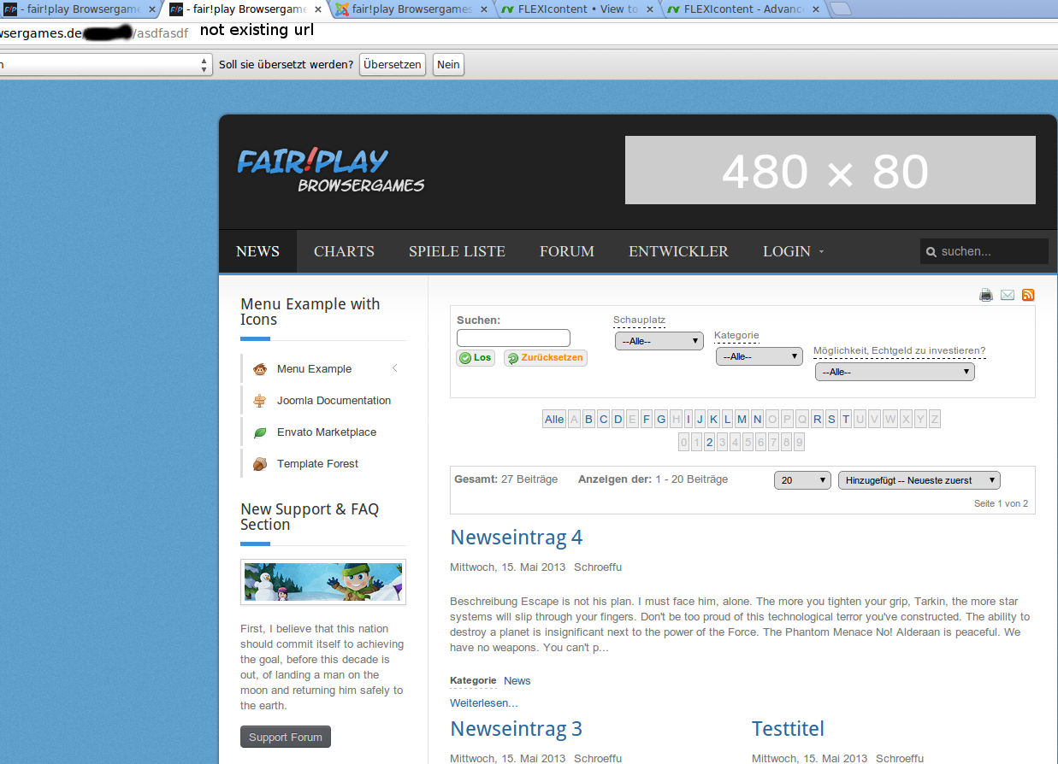Open the Template Forest menu link
1058x764 pixels.
click(317, 464)
